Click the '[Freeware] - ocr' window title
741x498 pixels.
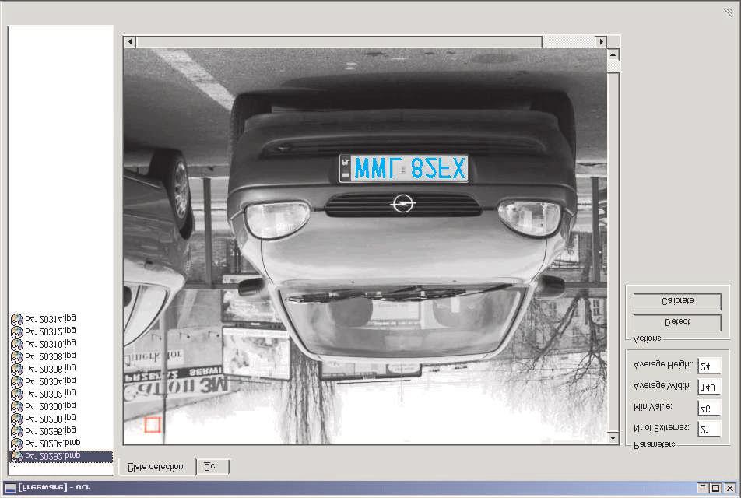point(54,487)
